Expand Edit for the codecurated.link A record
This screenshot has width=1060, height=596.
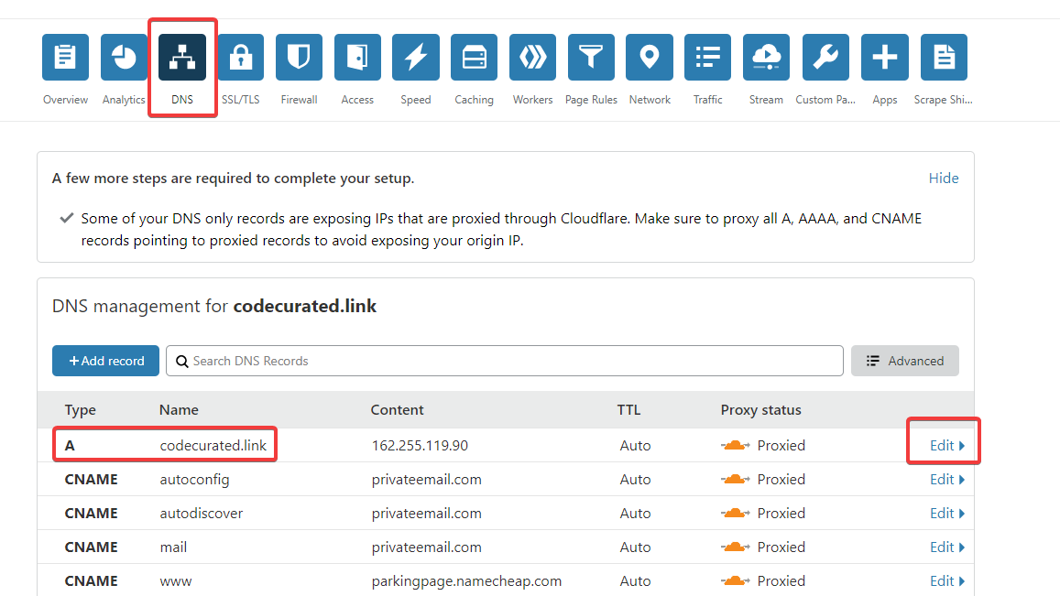click(947, 445)
